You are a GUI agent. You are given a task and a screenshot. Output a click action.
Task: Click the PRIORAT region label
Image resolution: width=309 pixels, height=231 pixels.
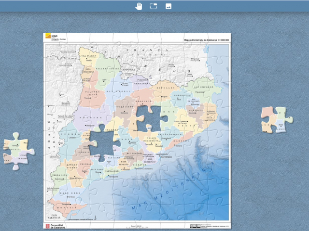(85, 164)
